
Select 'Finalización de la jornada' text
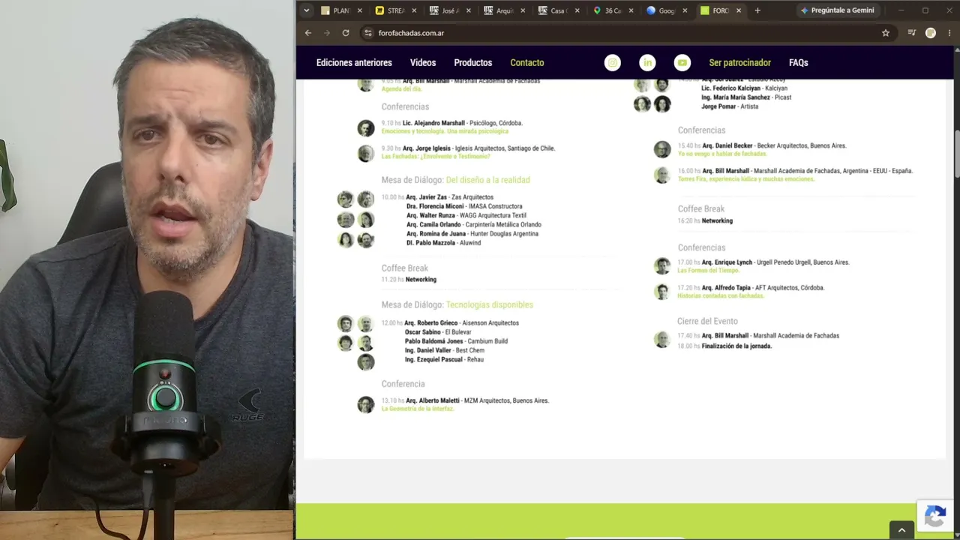[736, 346]
